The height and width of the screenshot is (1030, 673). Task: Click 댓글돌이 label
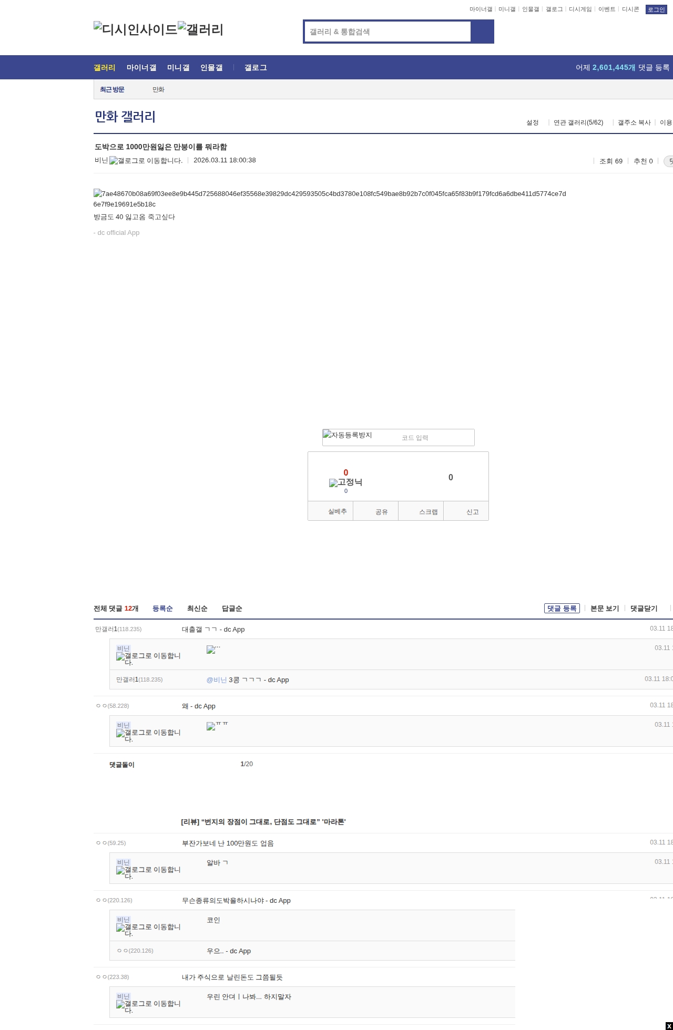pos(122,765)
